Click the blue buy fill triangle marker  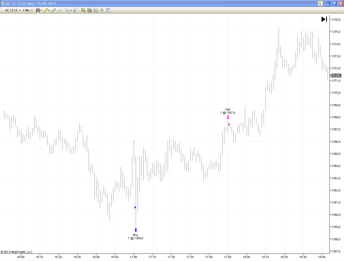coord(135,207)
